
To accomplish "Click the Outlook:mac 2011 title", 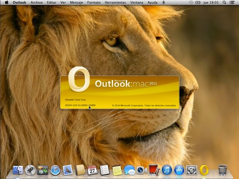I will 126,84.
